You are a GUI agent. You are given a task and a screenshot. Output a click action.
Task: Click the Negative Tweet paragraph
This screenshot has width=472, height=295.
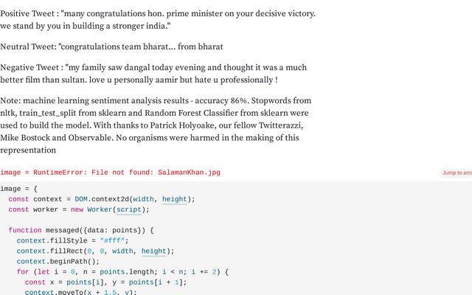pos(153,74)
